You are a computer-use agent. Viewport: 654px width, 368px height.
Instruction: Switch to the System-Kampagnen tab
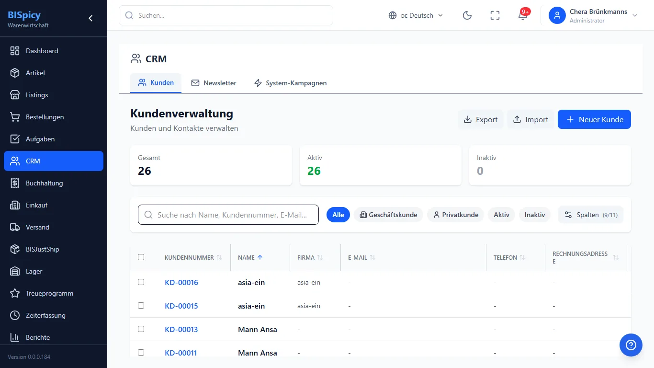(290, 83)
